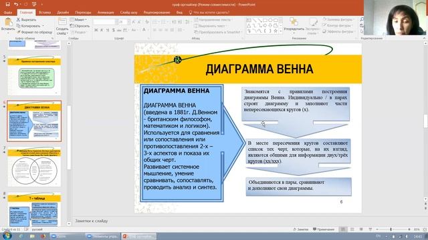This screenshot has width=428, height=240.
Task: Open the Windows Start menu
Action: [7, 236]
